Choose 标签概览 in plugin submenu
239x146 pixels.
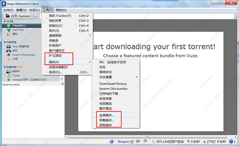coord(116,103)
